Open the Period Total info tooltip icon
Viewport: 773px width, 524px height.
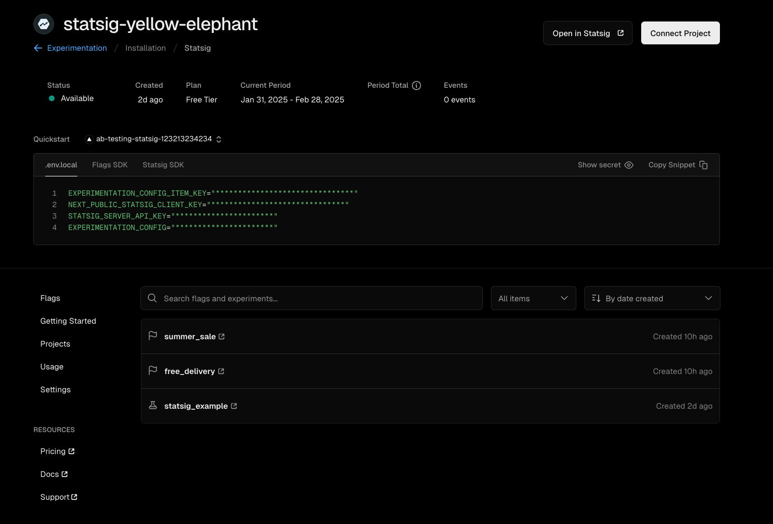pyautogui.click(x=416, y=85)
